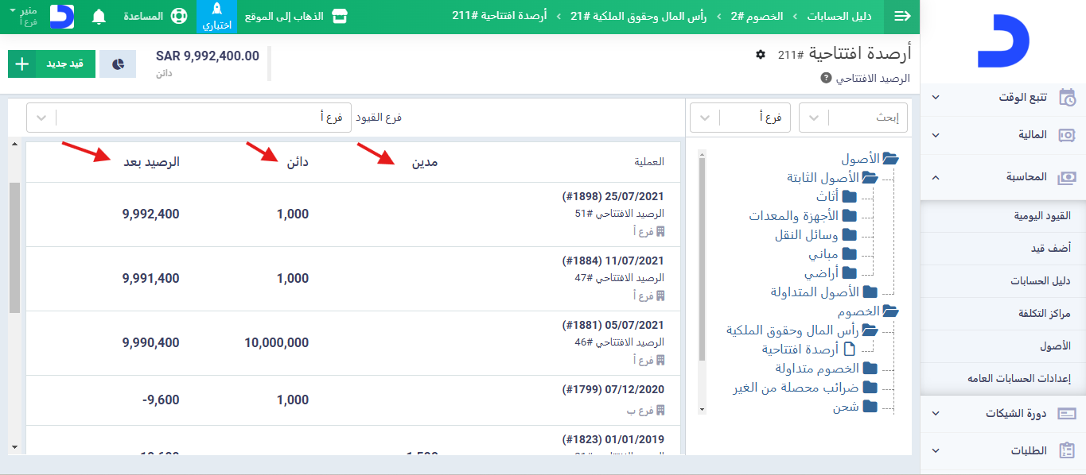1086x475 pixels.
Task: Click the entries table vertical scrollbar
Action: click(14, 248)
